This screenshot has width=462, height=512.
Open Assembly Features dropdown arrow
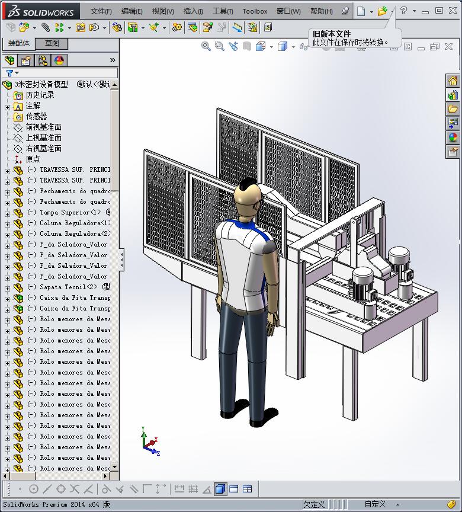tap(143, 28)
